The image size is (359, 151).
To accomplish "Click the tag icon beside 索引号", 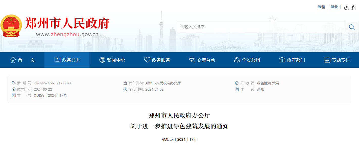I will [14, 83].
